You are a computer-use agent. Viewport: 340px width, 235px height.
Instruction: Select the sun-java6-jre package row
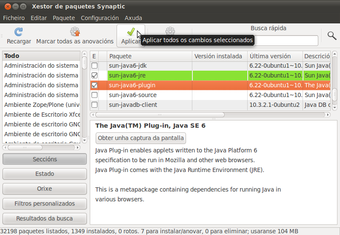(x=210, y=75)
